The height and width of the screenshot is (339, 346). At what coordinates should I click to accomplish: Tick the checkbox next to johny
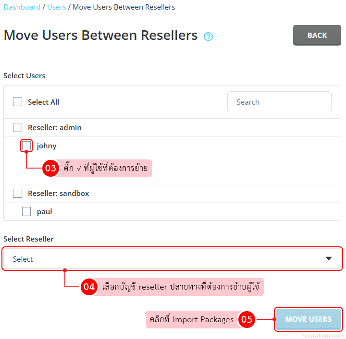[27, 145]
